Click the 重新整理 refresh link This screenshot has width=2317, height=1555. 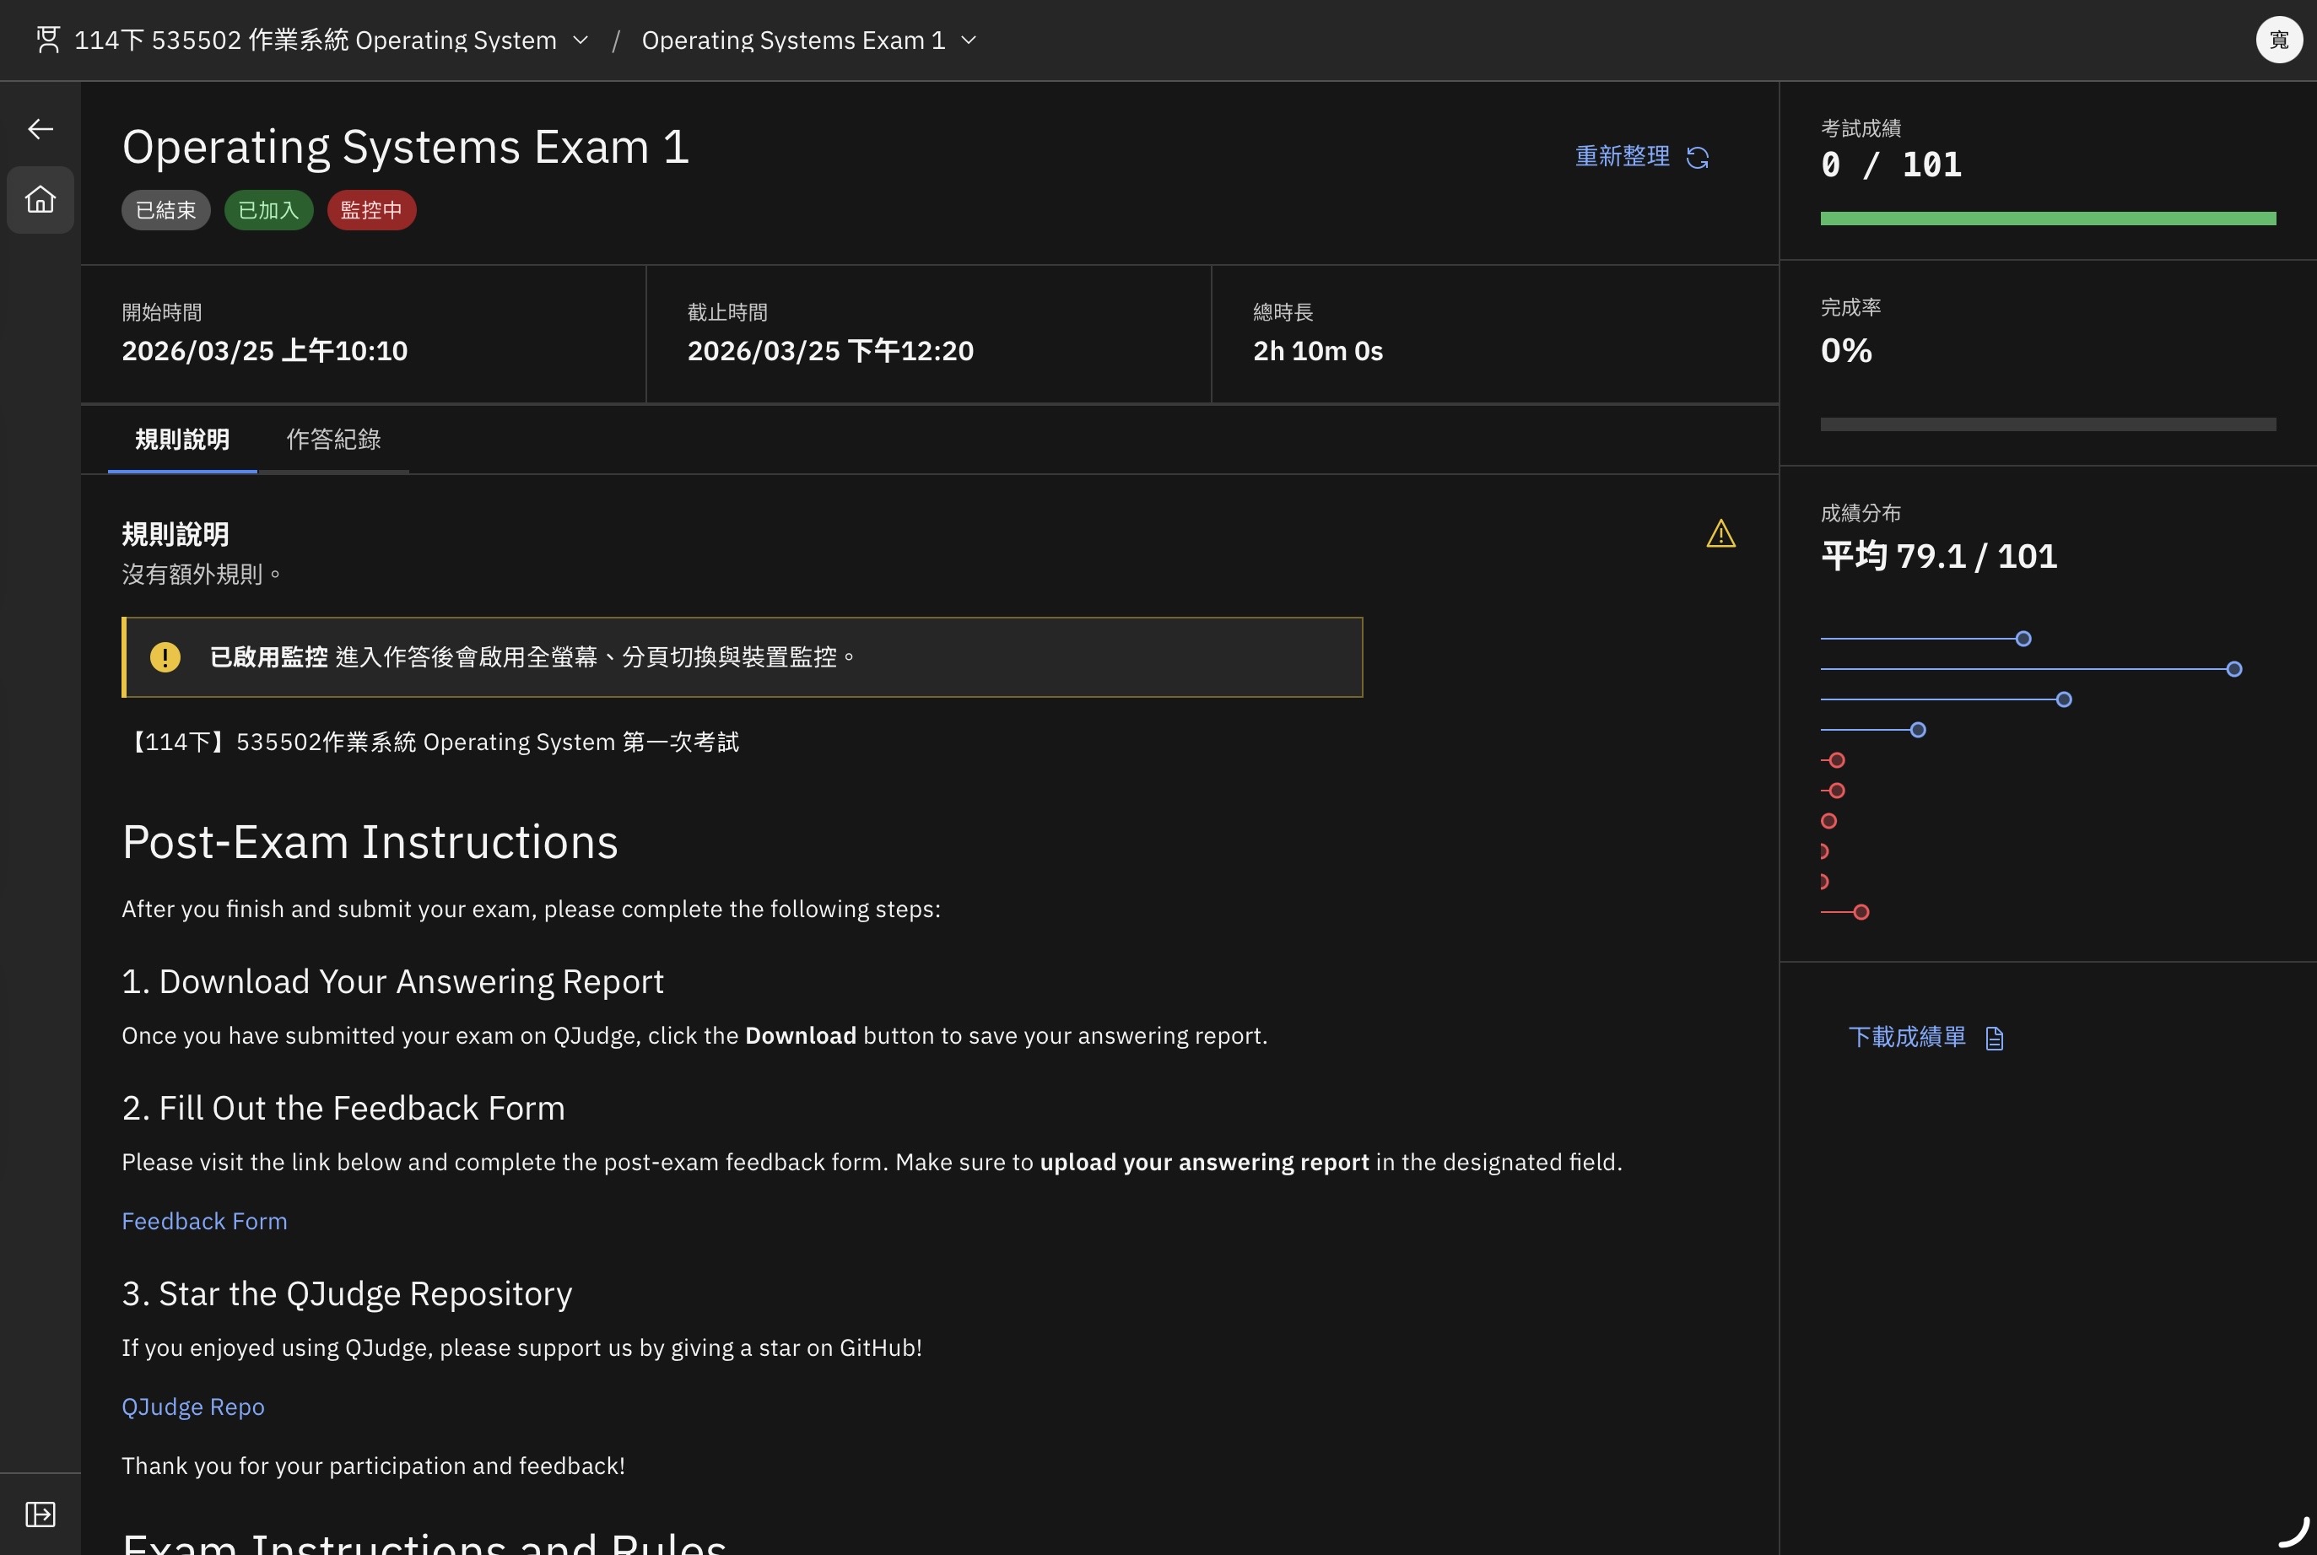coord(1642,157)
